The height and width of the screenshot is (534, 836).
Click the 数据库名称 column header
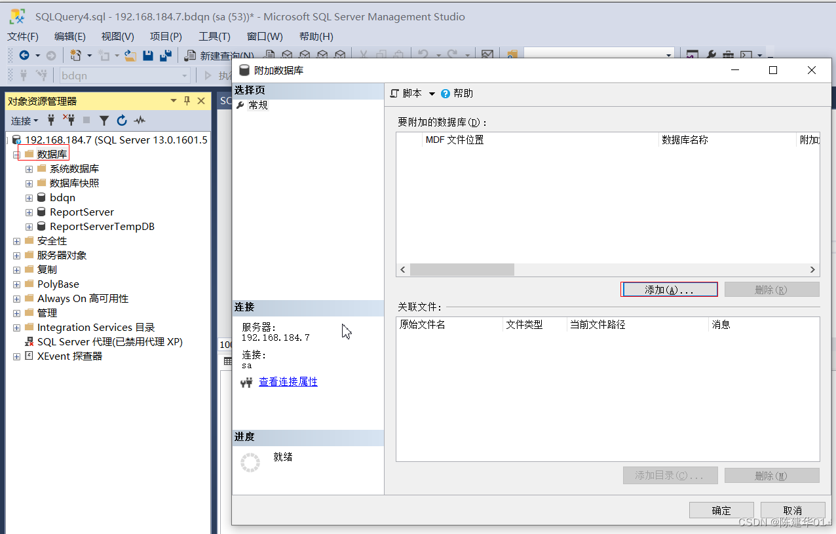[727, 140]
